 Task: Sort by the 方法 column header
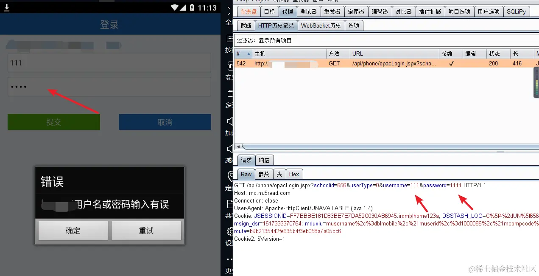click(338, 54)
